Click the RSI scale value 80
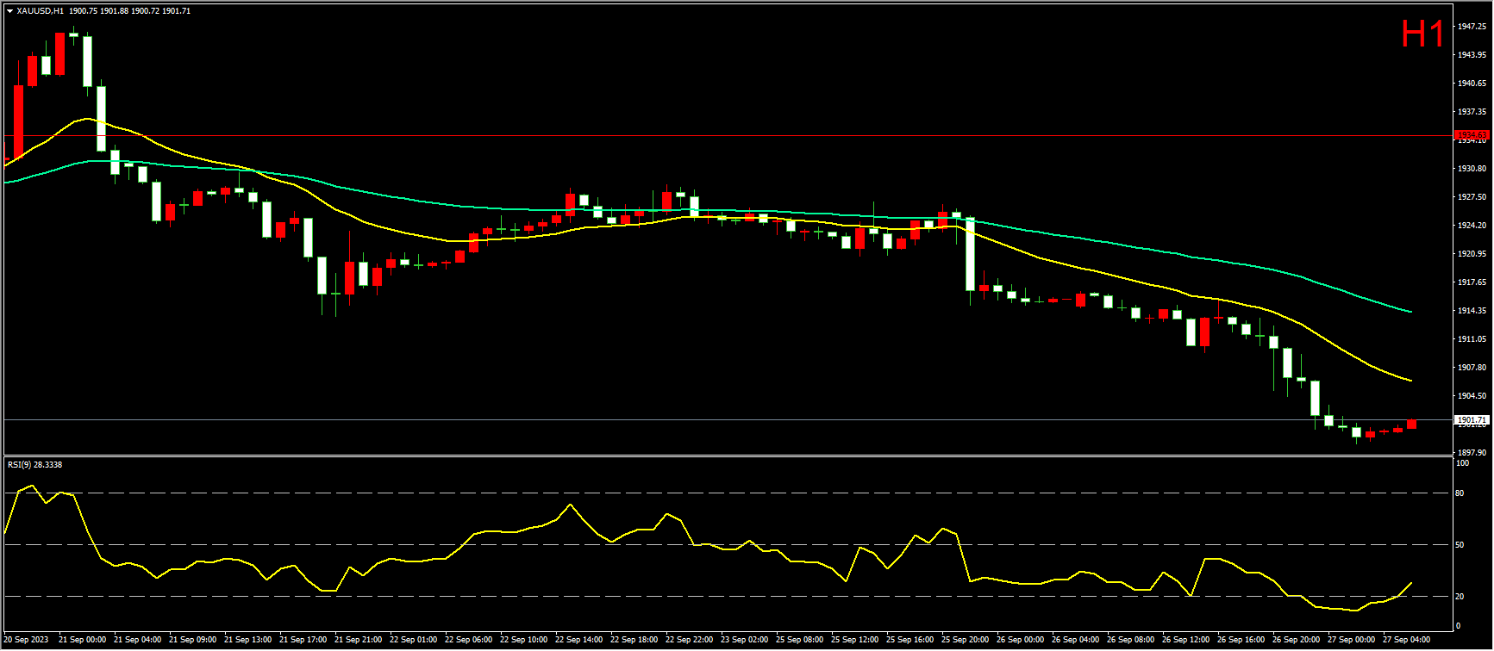Image resolution: width=1494 pixels, height=651 pixels. 1460,493
